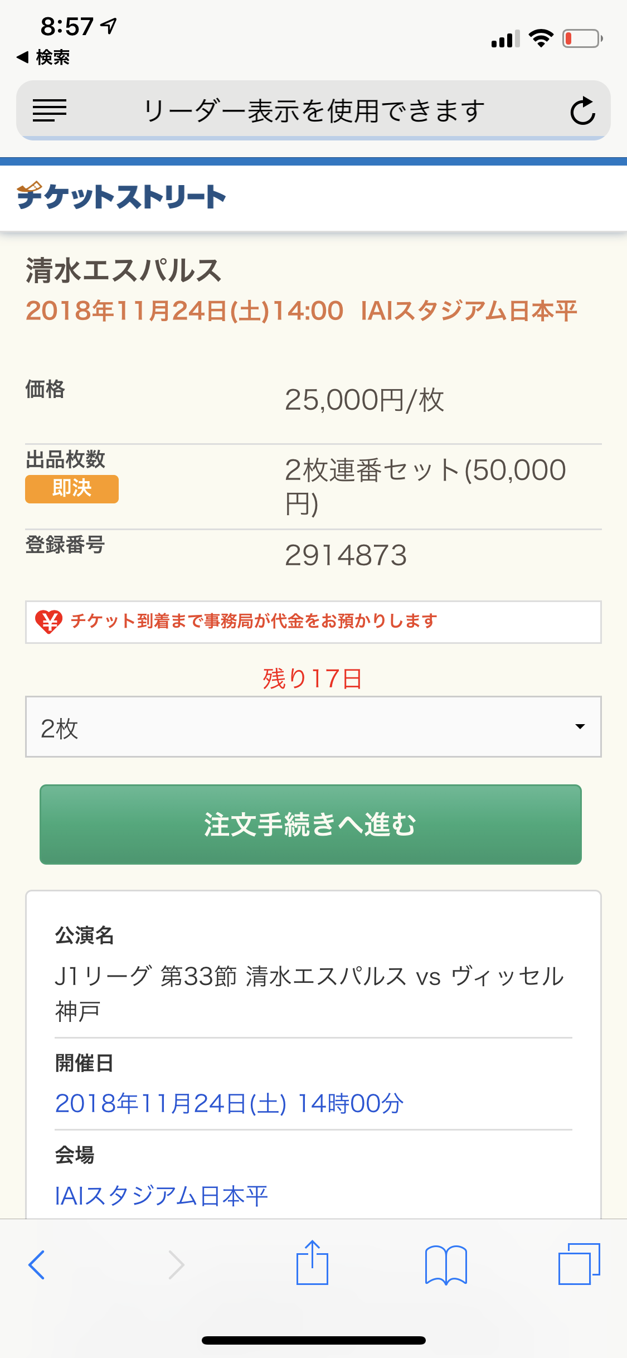Tap the 清水エスパルス event title
Image resolution: width=627 pixels, height=1358 pixels.
[x=124, y=271]
